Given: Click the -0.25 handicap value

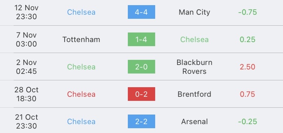Looking at the screenshot, I should pos(247,121).
